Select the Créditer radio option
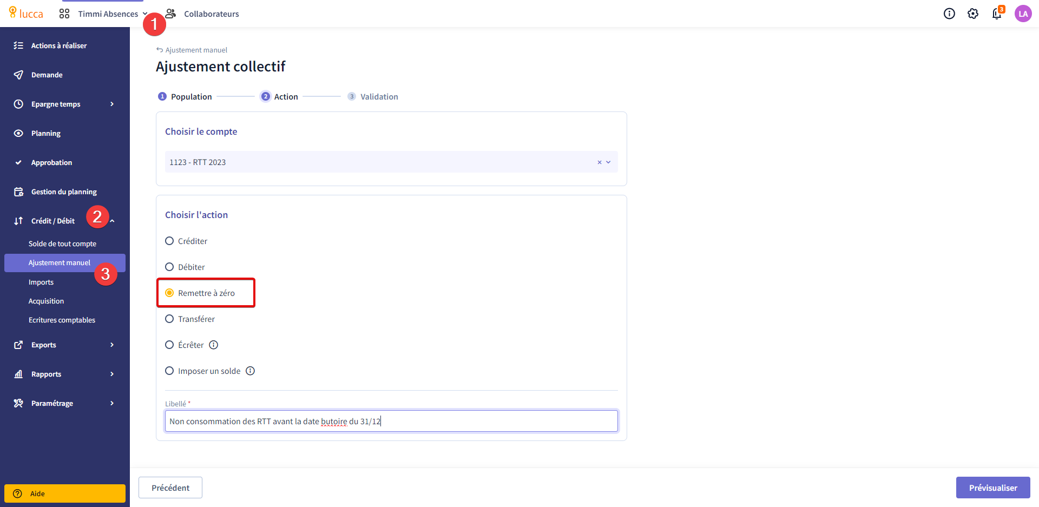Screen dimensions: 1039x507 coord(169,241)
